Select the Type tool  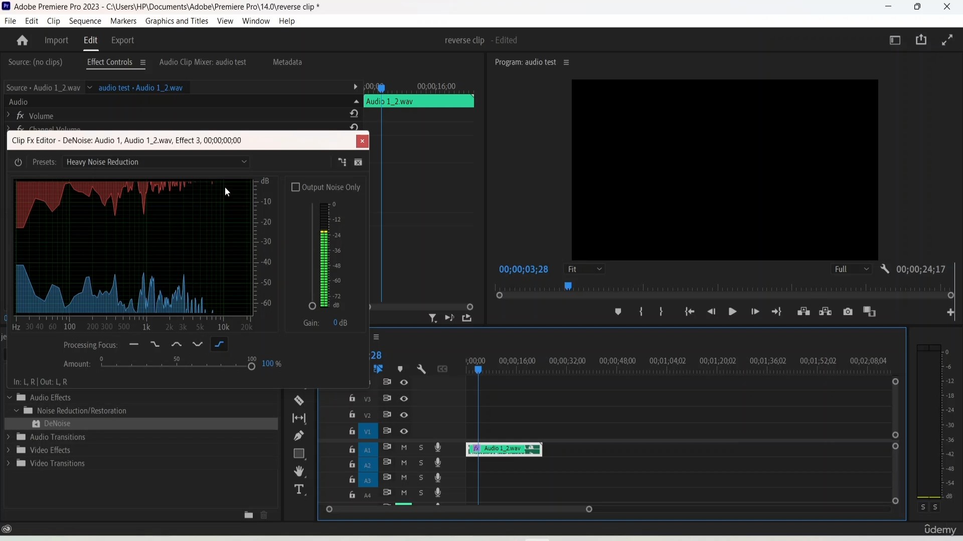300,490
